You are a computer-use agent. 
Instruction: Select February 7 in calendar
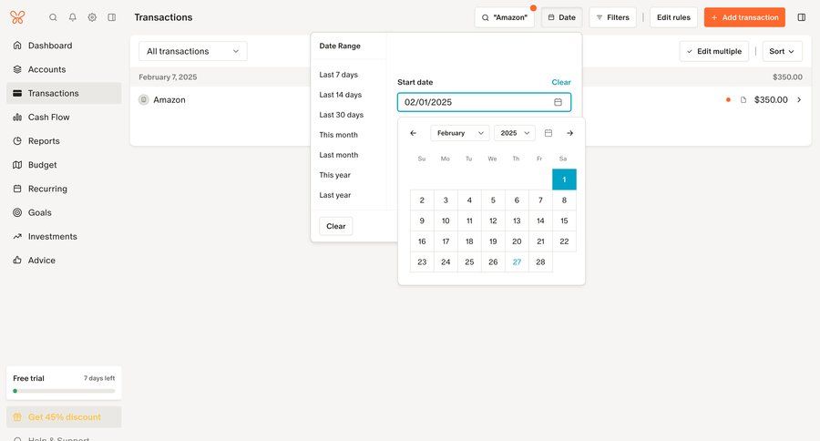[x=540, y=200]
